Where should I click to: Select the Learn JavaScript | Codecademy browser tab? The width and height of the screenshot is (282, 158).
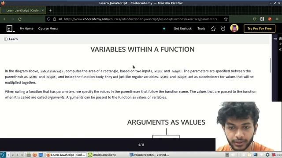(x=23, y=11)
